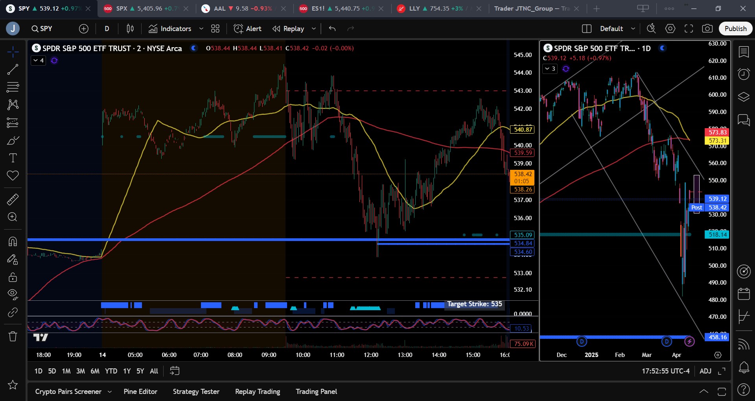
Task: Set the YTD date range
Action: point(111,371)
